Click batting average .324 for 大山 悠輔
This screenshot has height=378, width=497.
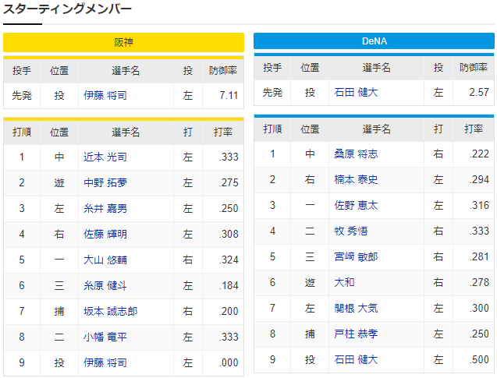pos(229,260)
